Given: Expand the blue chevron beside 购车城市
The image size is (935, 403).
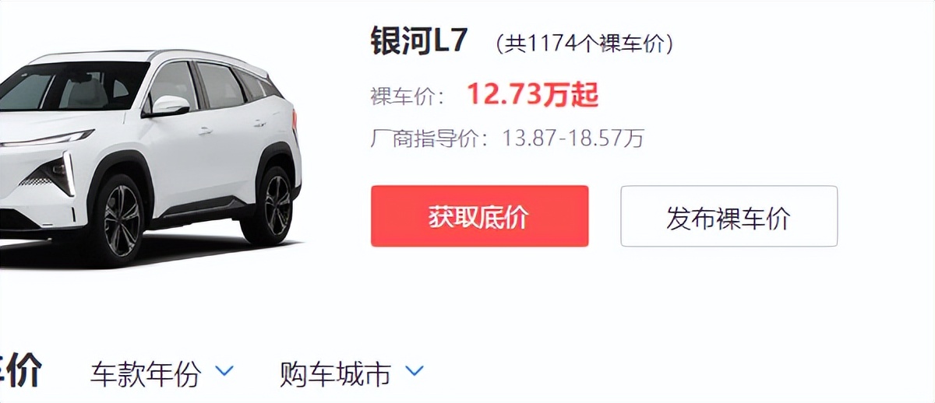Looking at the screenshot, I should click(415, 372).
